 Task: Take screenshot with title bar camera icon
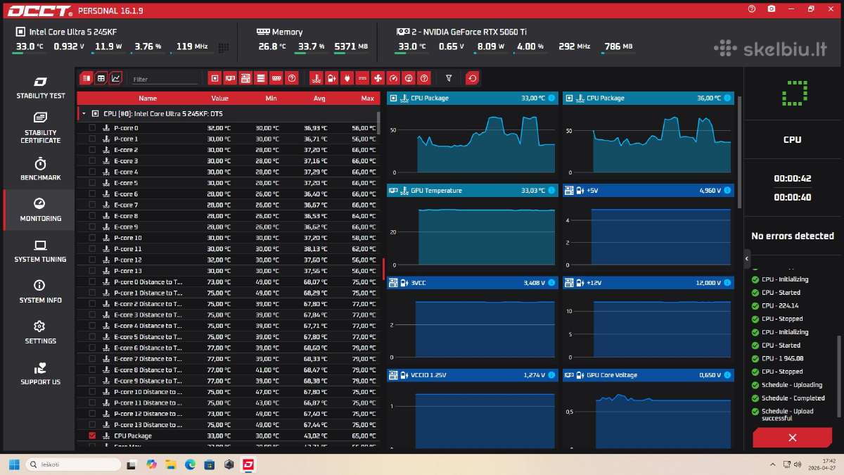[x=772, y=9]
